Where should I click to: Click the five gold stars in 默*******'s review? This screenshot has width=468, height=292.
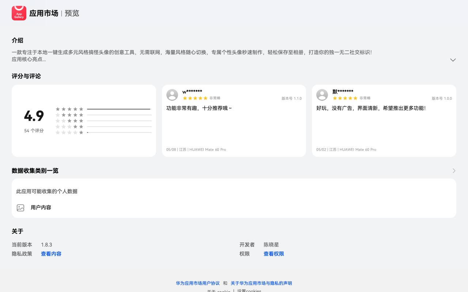345,98
